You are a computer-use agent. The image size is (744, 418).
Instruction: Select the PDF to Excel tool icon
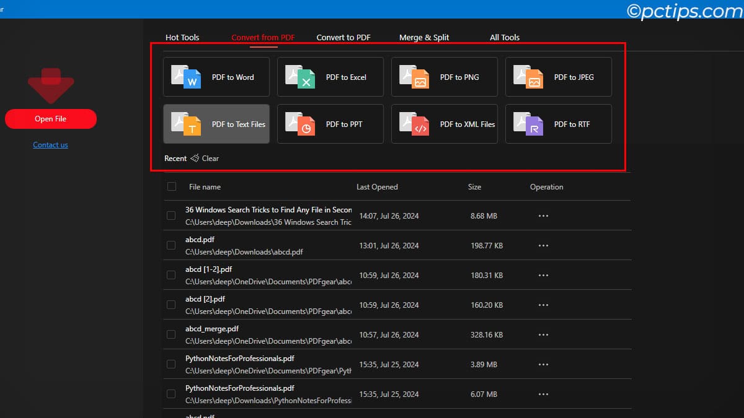tap(301, 77)
